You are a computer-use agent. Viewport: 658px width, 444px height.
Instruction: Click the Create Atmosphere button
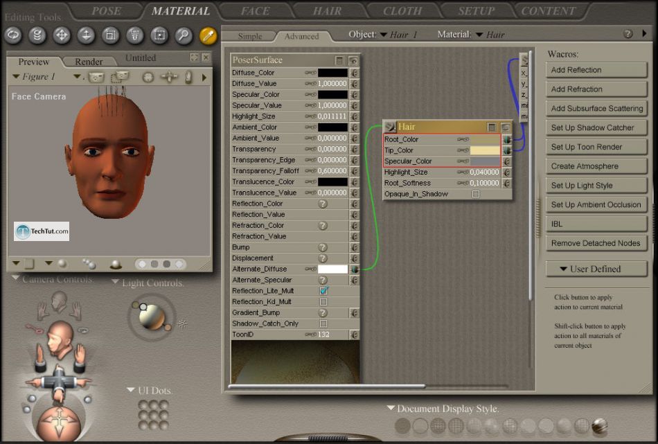point(596,167)
